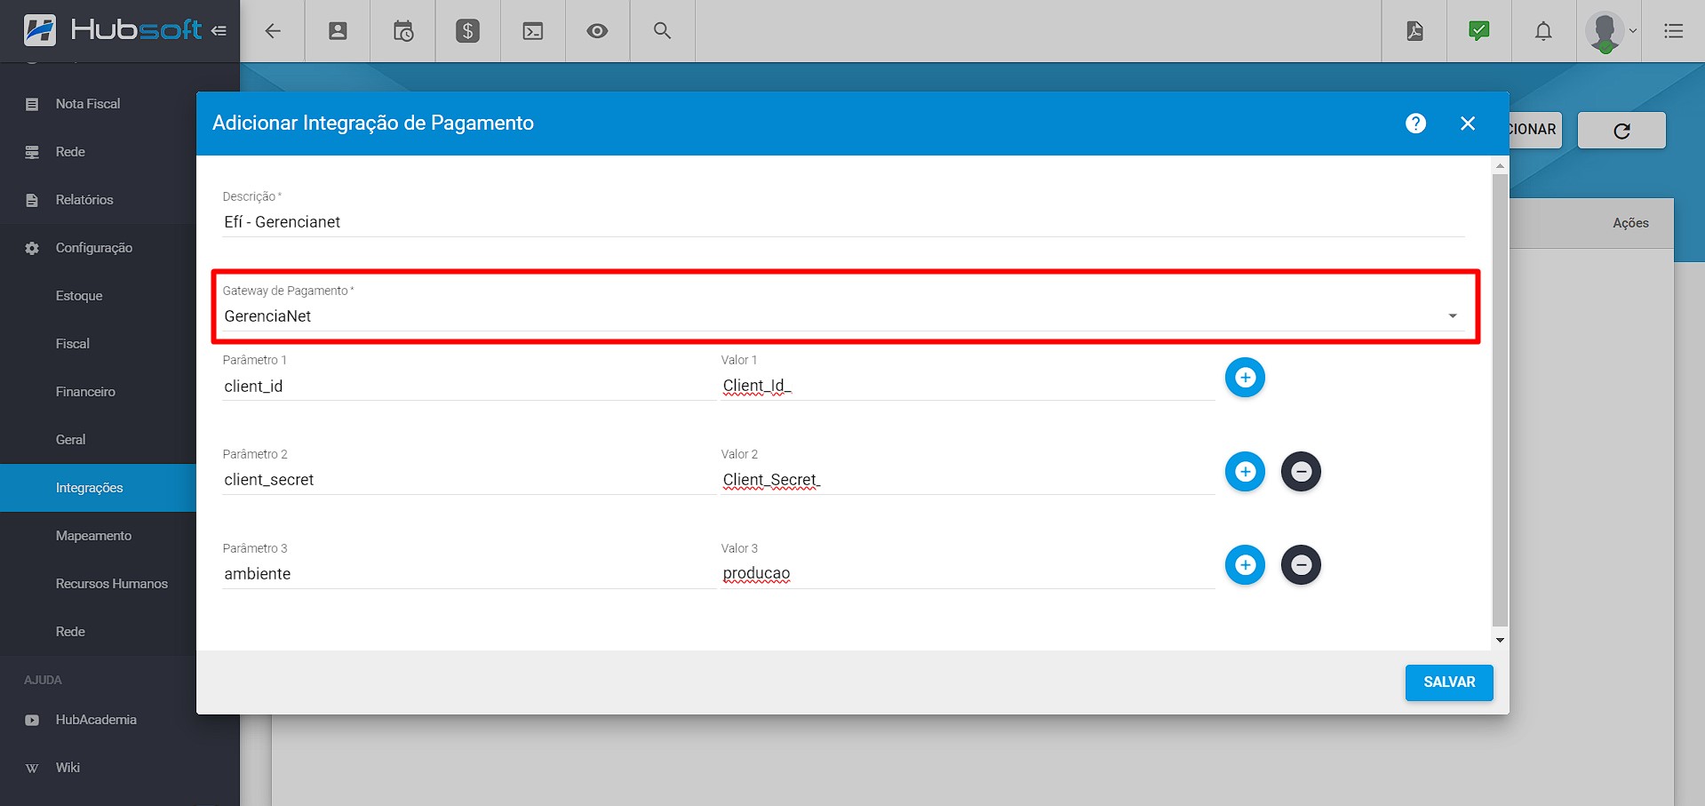The height and width of the screenshot is (806, 1705).
Task: Select Estoque under Configuração
Action: 98,296
